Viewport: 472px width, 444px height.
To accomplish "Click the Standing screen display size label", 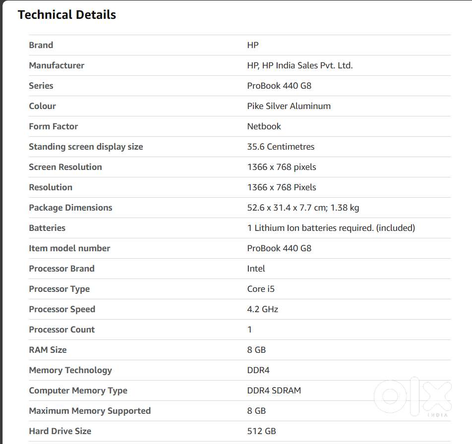I will pos(86,147).
